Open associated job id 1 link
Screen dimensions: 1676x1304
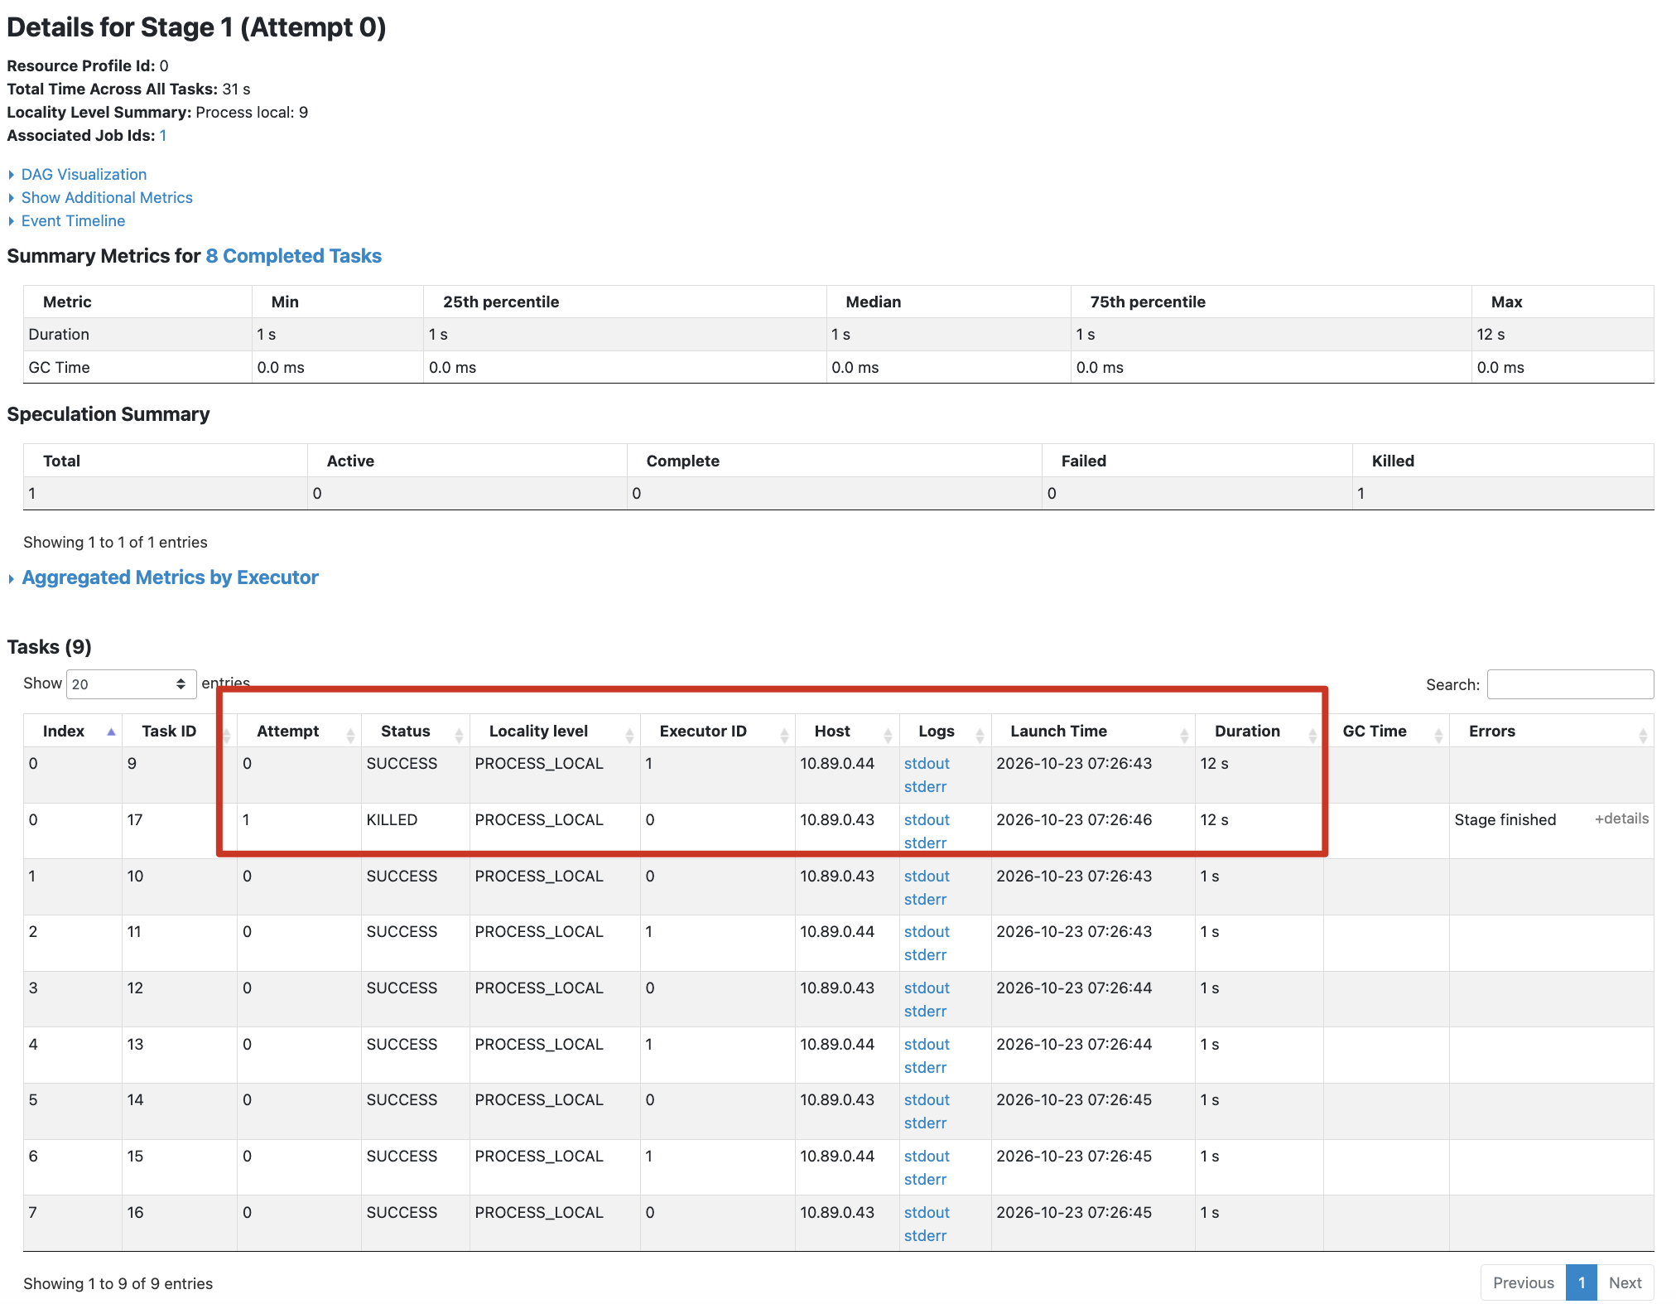[163, 135]
